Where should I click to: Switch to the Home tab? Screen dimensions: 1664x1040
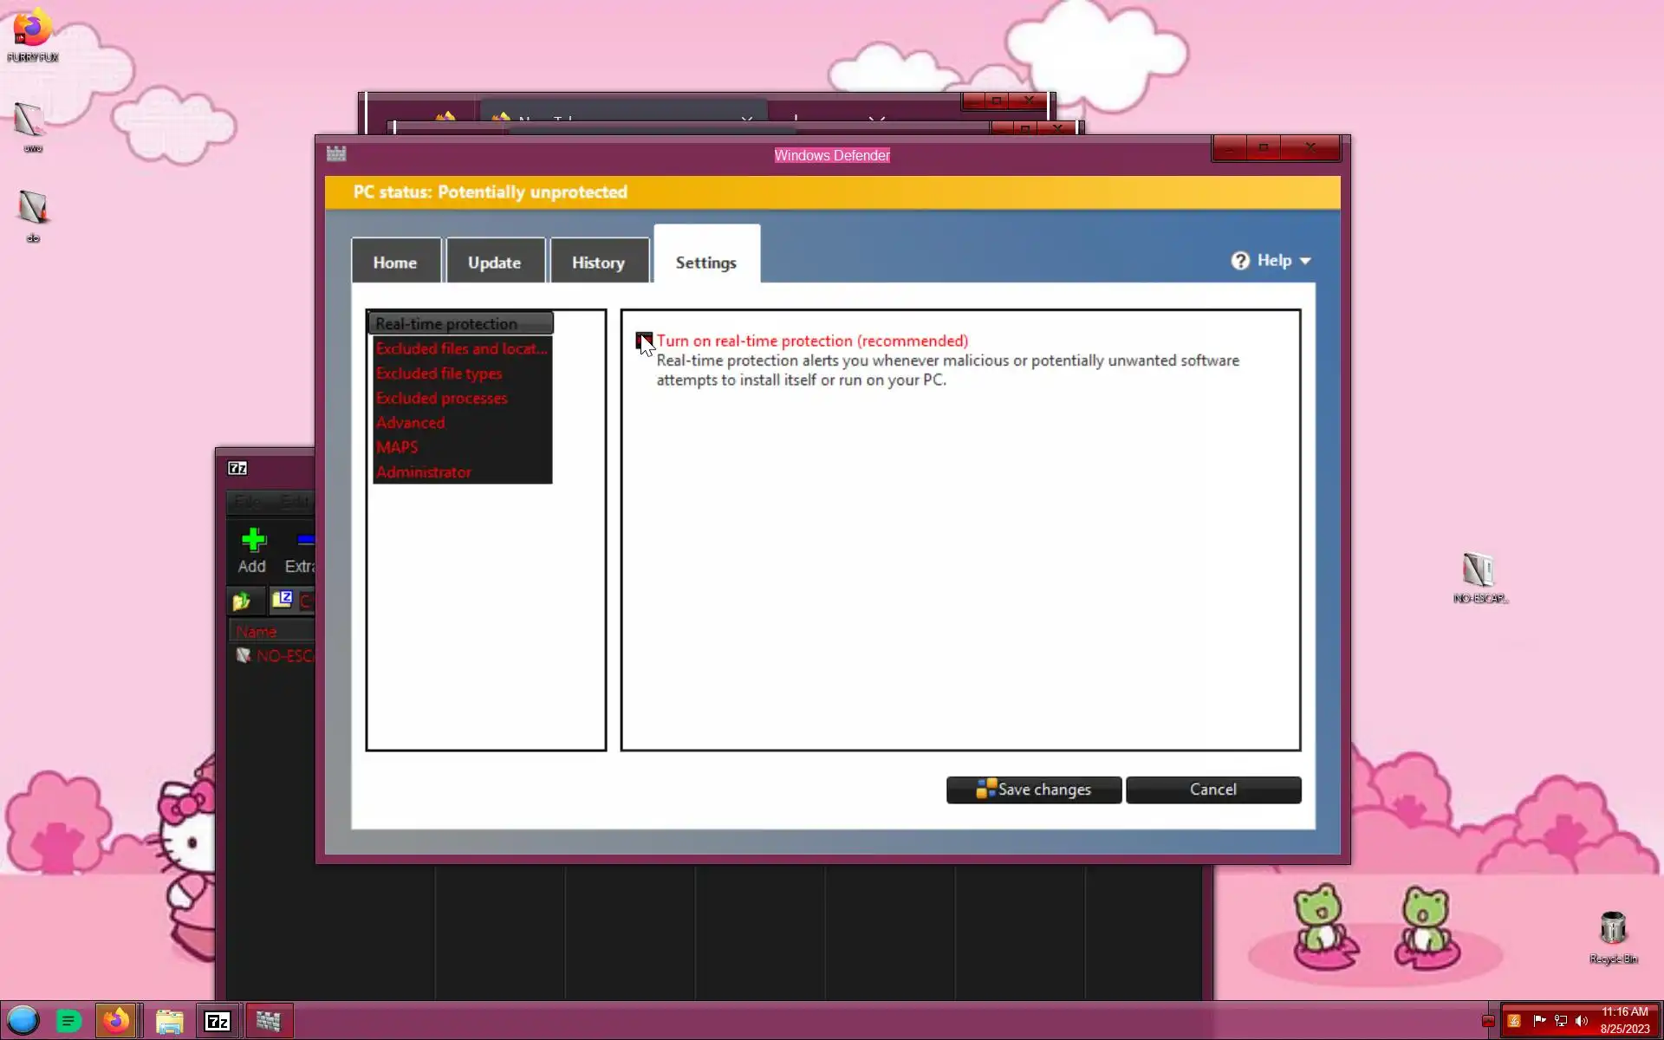[395, 263]
